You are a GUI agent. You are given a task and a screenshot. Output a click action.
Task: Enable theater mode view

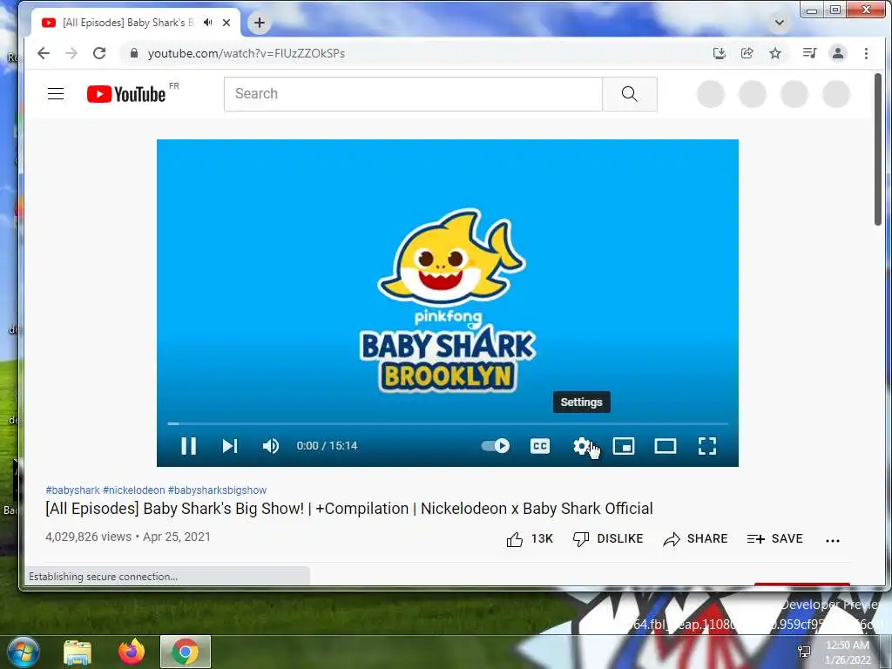coord(665,446)
